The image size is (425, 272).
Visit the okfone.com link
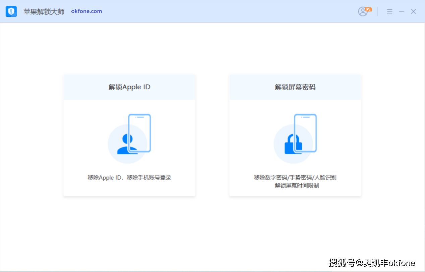86,11
